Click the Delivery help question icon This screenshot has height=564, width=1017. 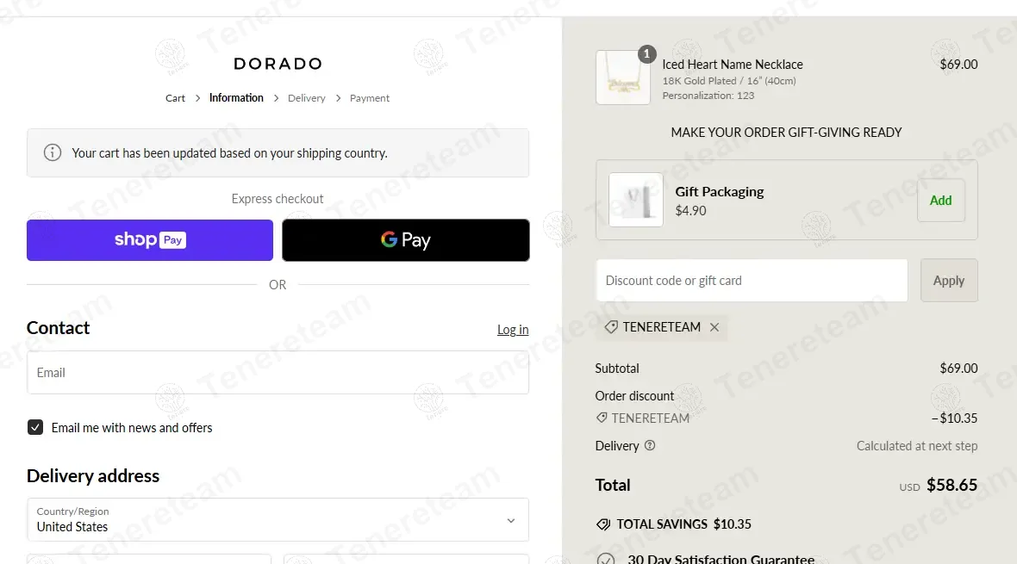(x=650, y=446)
